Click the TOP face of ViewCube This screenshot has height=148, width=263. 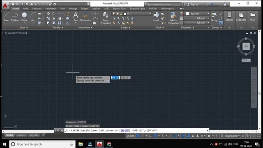pos(246,46)
